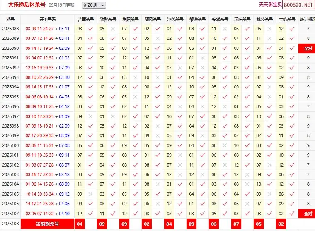315x231 pixels.
Task: Open the 近20期 period dropdown
Action: click(x=94, y=5)
